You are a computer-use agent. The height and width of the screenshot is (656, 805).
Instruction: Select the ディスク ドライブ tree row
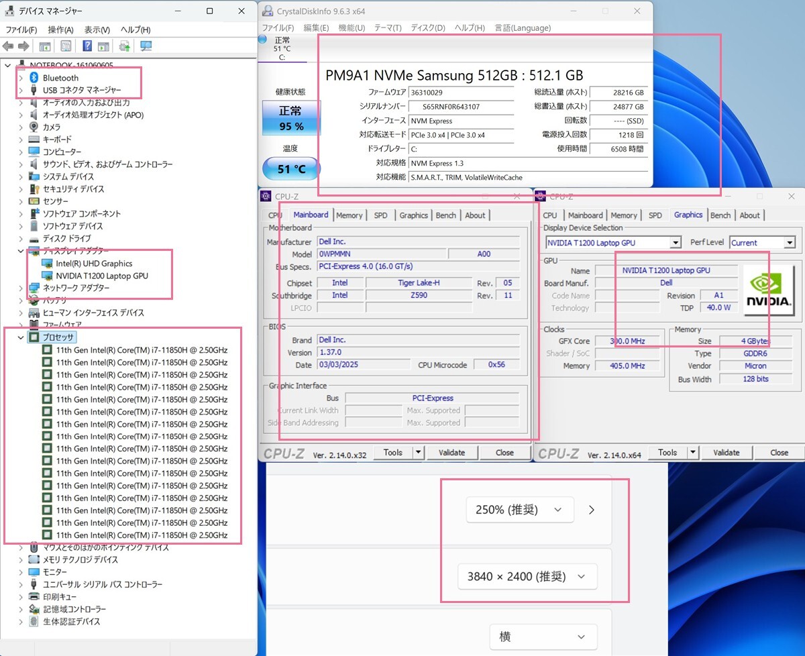tap(66, 239)
